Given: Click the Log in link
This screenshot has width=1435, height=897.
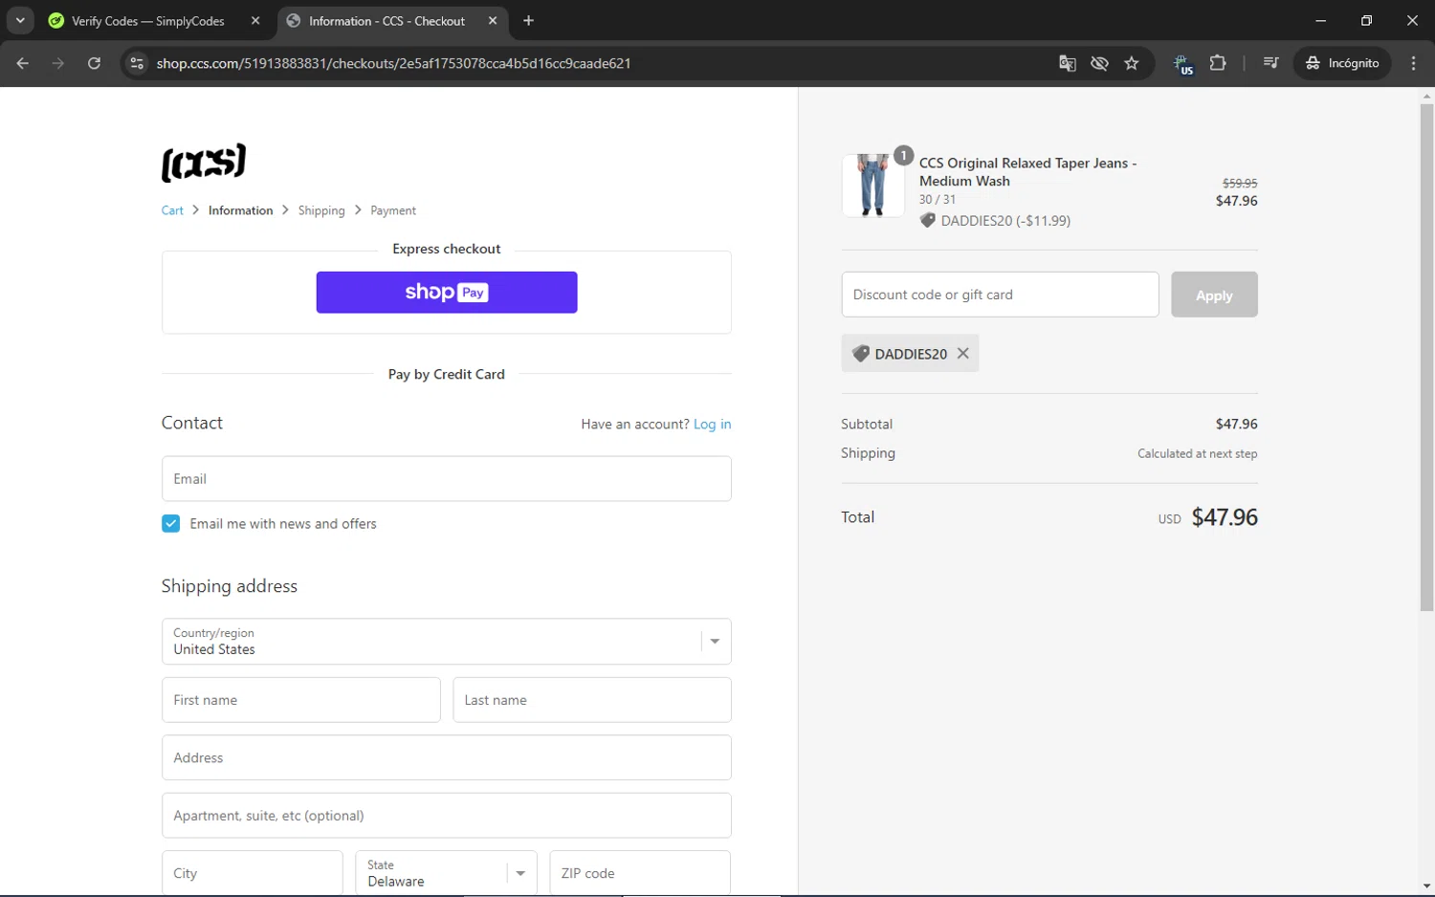Looking at the screenshot, I should [712, 425].
